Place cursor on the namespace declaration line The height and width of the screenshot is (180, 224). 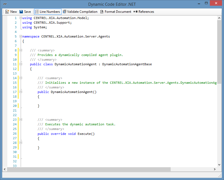point(66,36)
